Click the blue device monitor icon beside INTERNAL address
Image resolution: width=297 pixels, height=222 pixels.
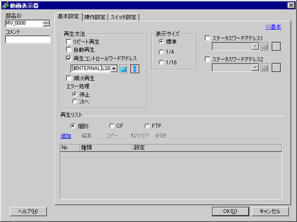coord(135,69)
